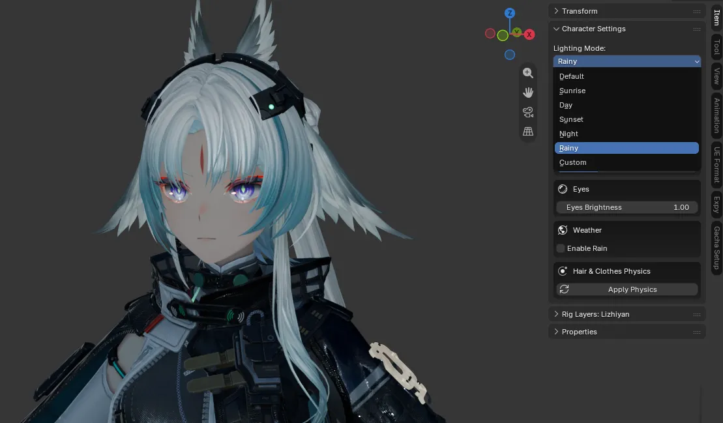The width and height of the screenshot is (723, 423).
Task: Switch orthographic/perspective grid icon
Action: tap(528, 132)
